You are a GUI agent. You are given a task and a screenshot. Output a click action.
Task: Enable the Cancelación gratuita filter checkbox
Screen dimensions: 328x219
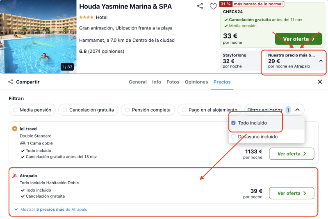click(x=65, y=110)
